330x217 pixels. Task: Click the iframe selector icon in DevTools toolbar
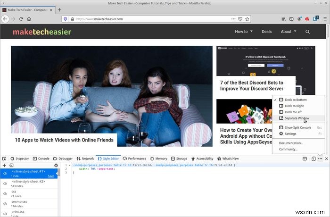pos(305,159)
